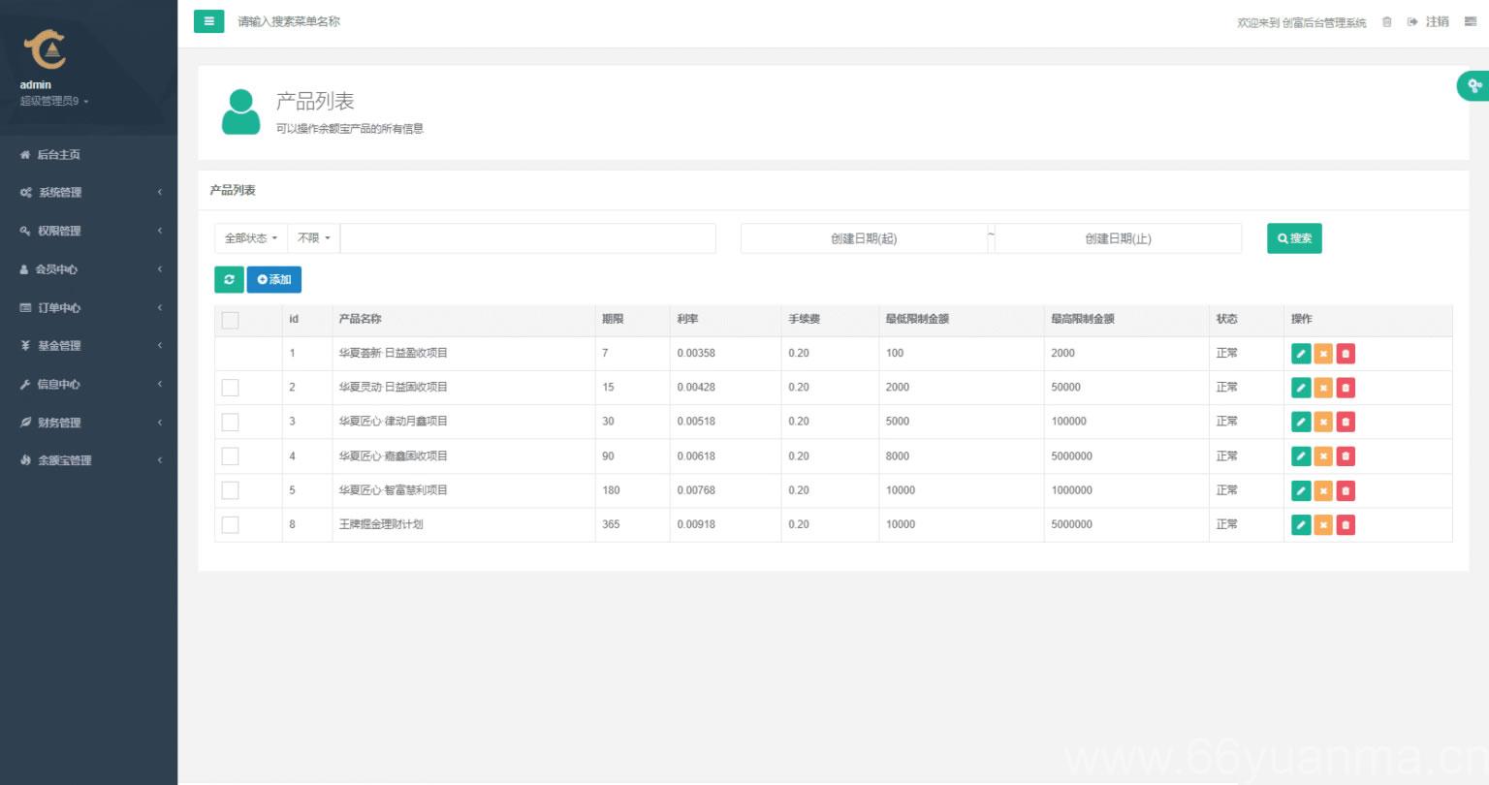Click orange disable icon for product id 3

(x=1323, y=422)
